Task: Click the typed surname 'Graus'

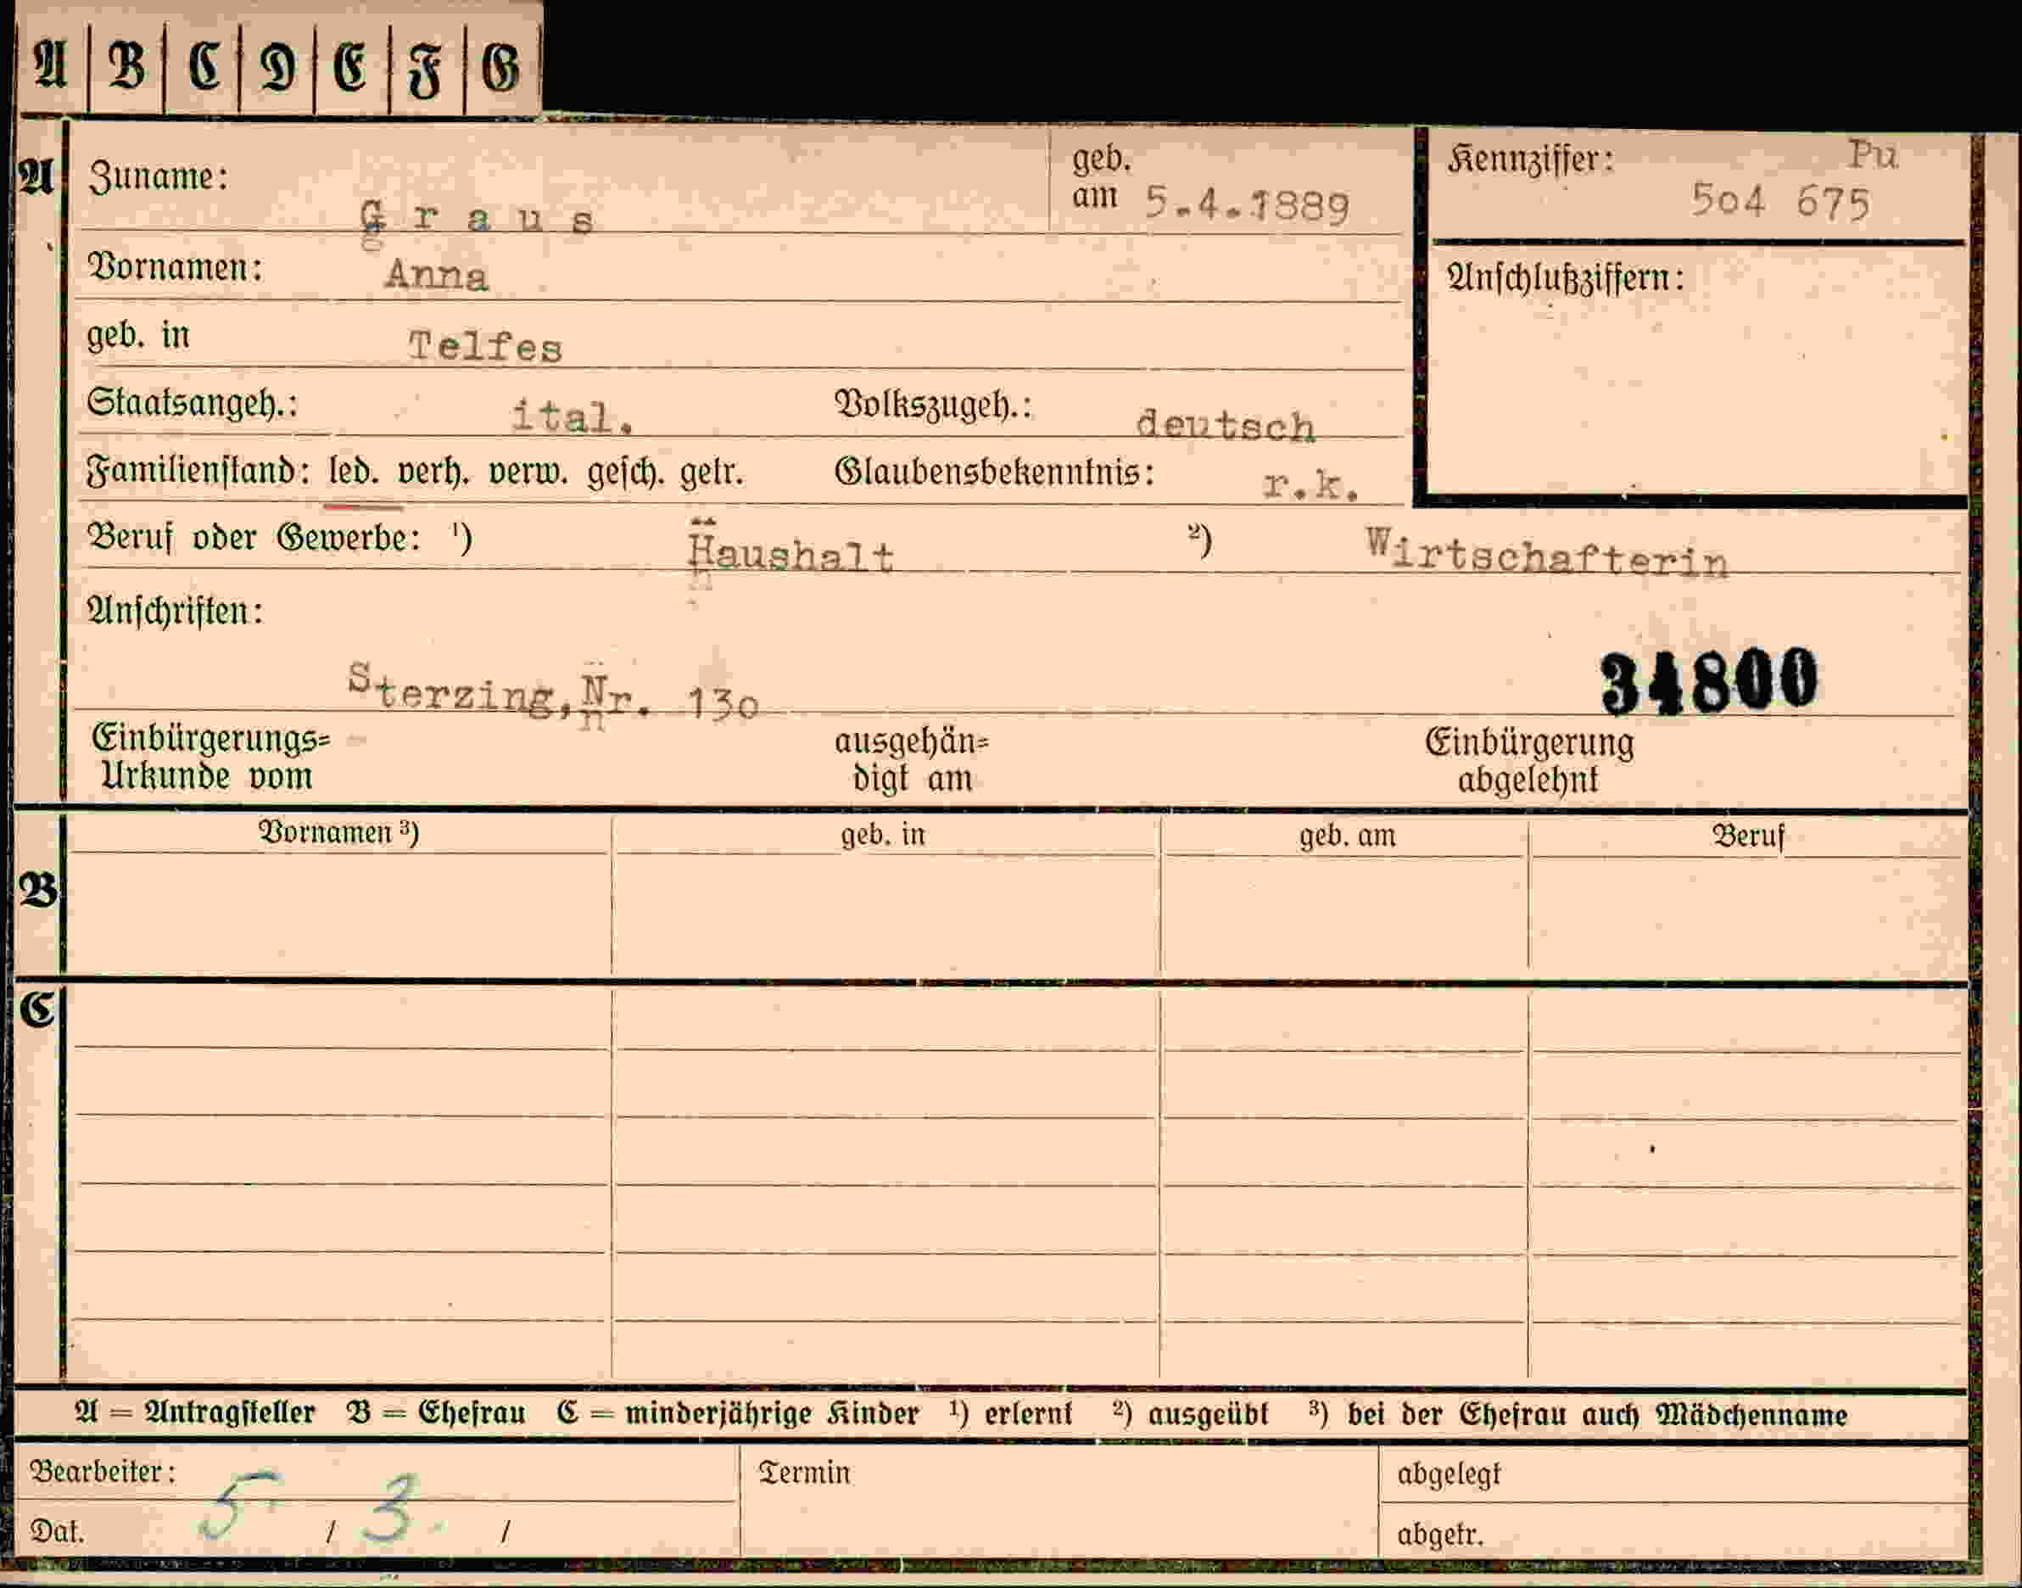Action: (x=477, y=221)
